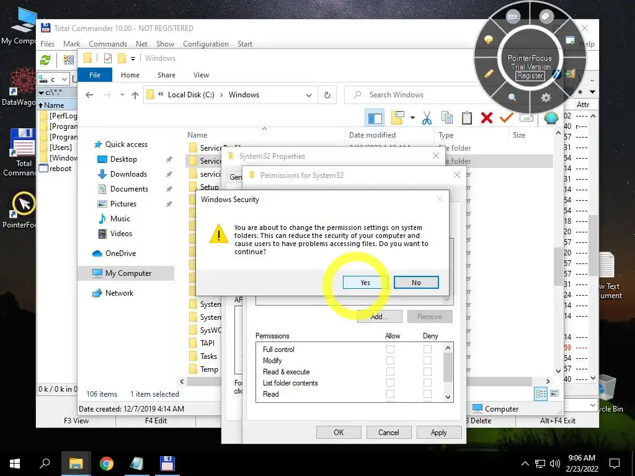Show hidden system tray icons chevron
Screen dimensions: 635x476
(x=525, y=464)
